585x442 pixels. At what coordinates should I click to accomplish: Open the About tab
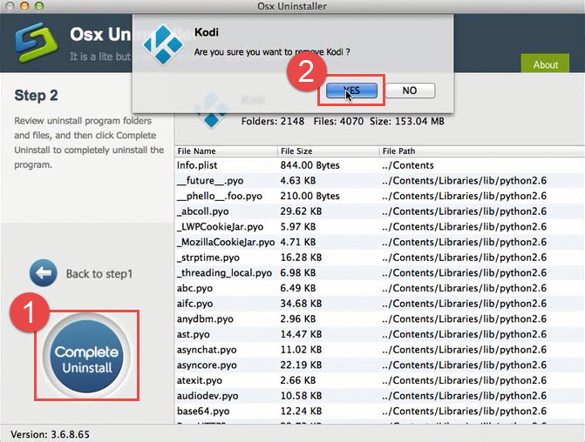point(545,64)
